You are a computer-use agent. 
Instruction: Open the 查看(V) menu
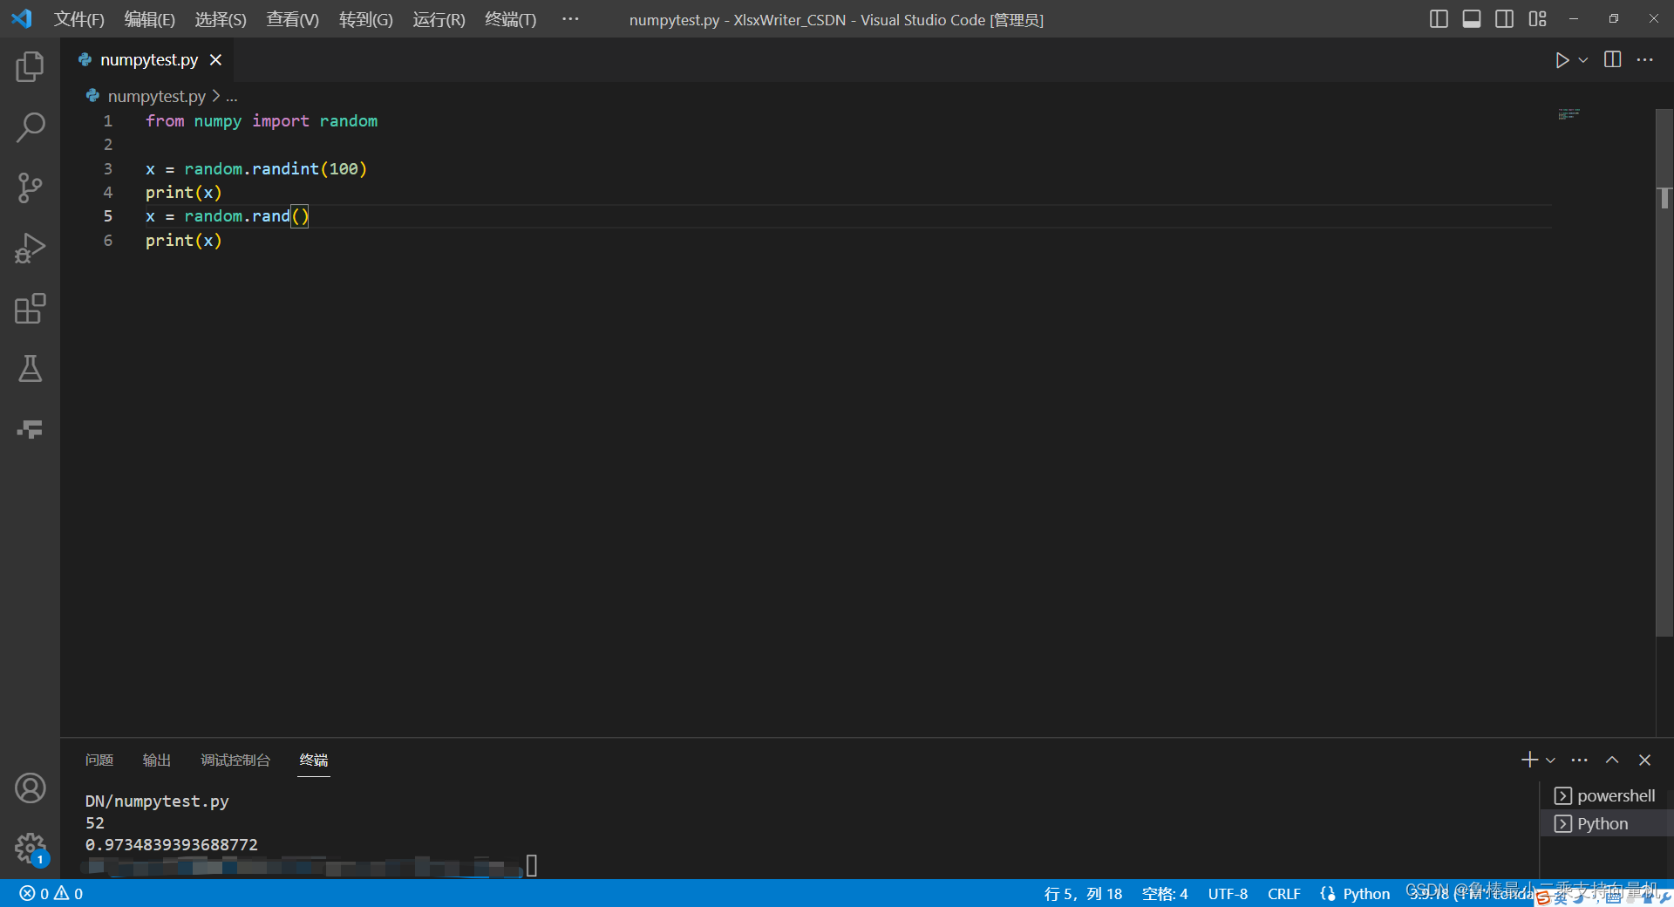tap(292, 19)
